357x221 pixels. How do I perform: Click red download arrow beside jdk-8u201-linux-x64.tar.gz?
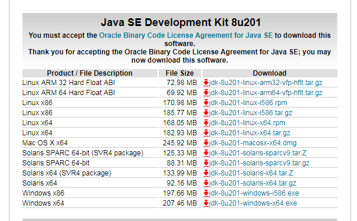pos(206,133)
